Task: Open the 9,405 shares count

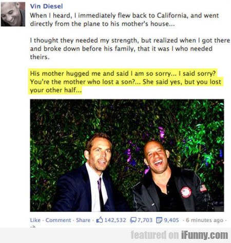Action: 171,220
